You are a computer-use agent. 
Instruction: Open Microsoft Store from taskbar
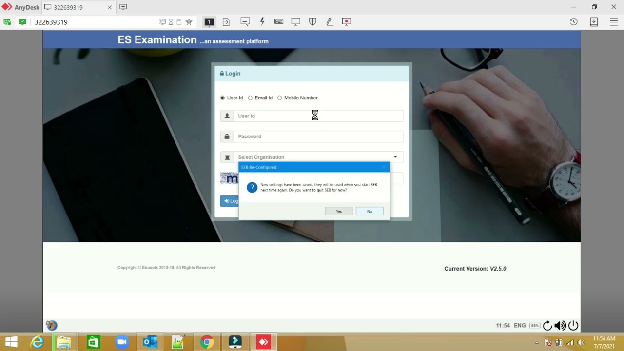click(x=93, y=342)
